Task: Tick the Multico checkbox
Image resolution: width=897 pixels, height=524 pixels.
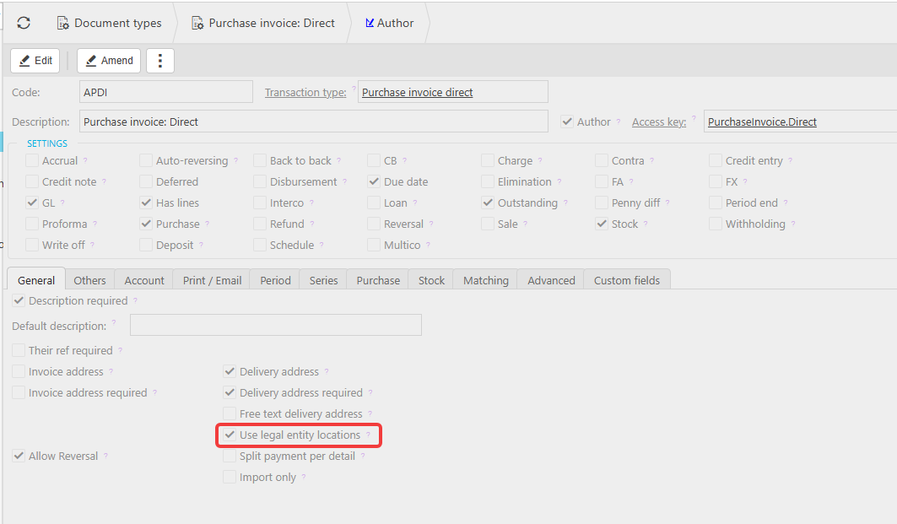Action: (374, 246)
